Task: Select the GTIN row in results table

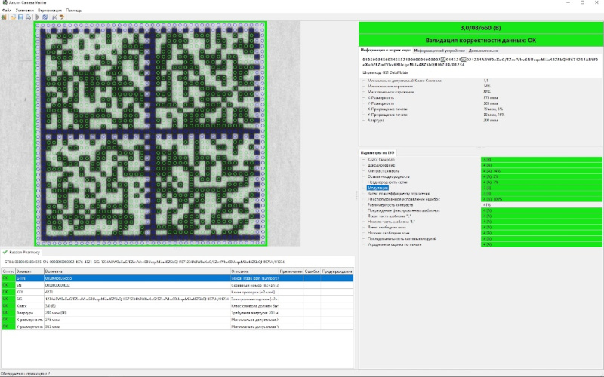Action: click(177, 278)
